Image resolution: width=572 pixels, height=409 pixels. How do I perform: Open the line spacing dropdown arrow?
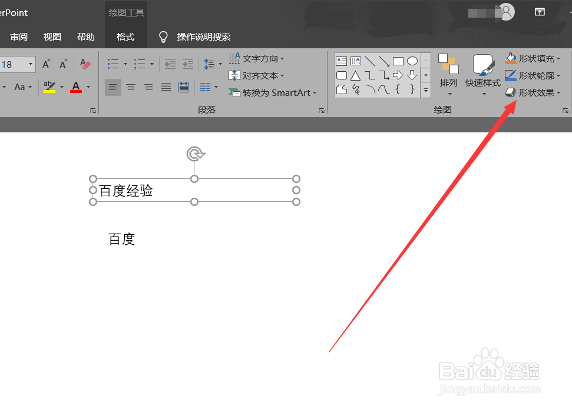[220, 64]
